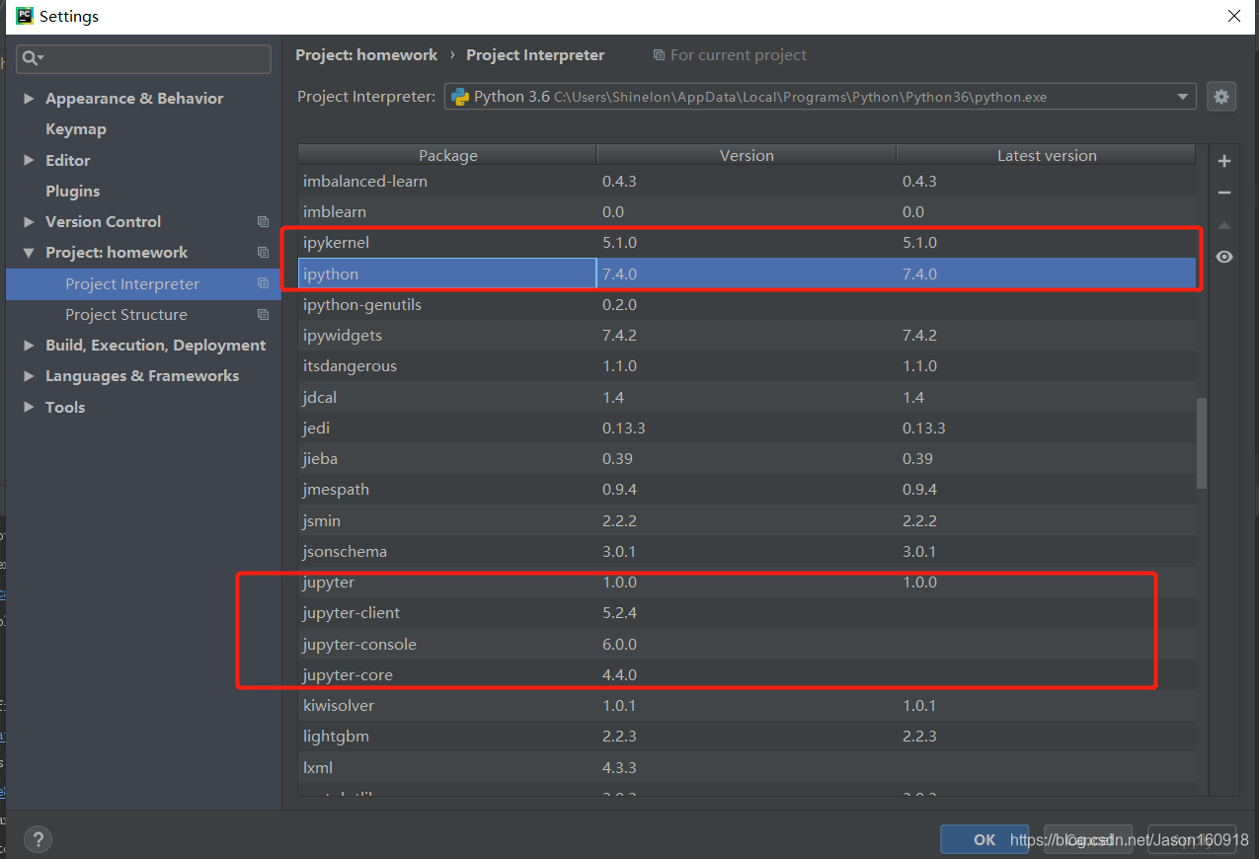
Task: Open the Keymap settings page
Action: point(75,129)
